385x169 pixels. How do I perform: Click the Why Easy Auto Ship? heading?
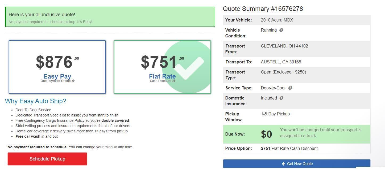pos(35,101)
